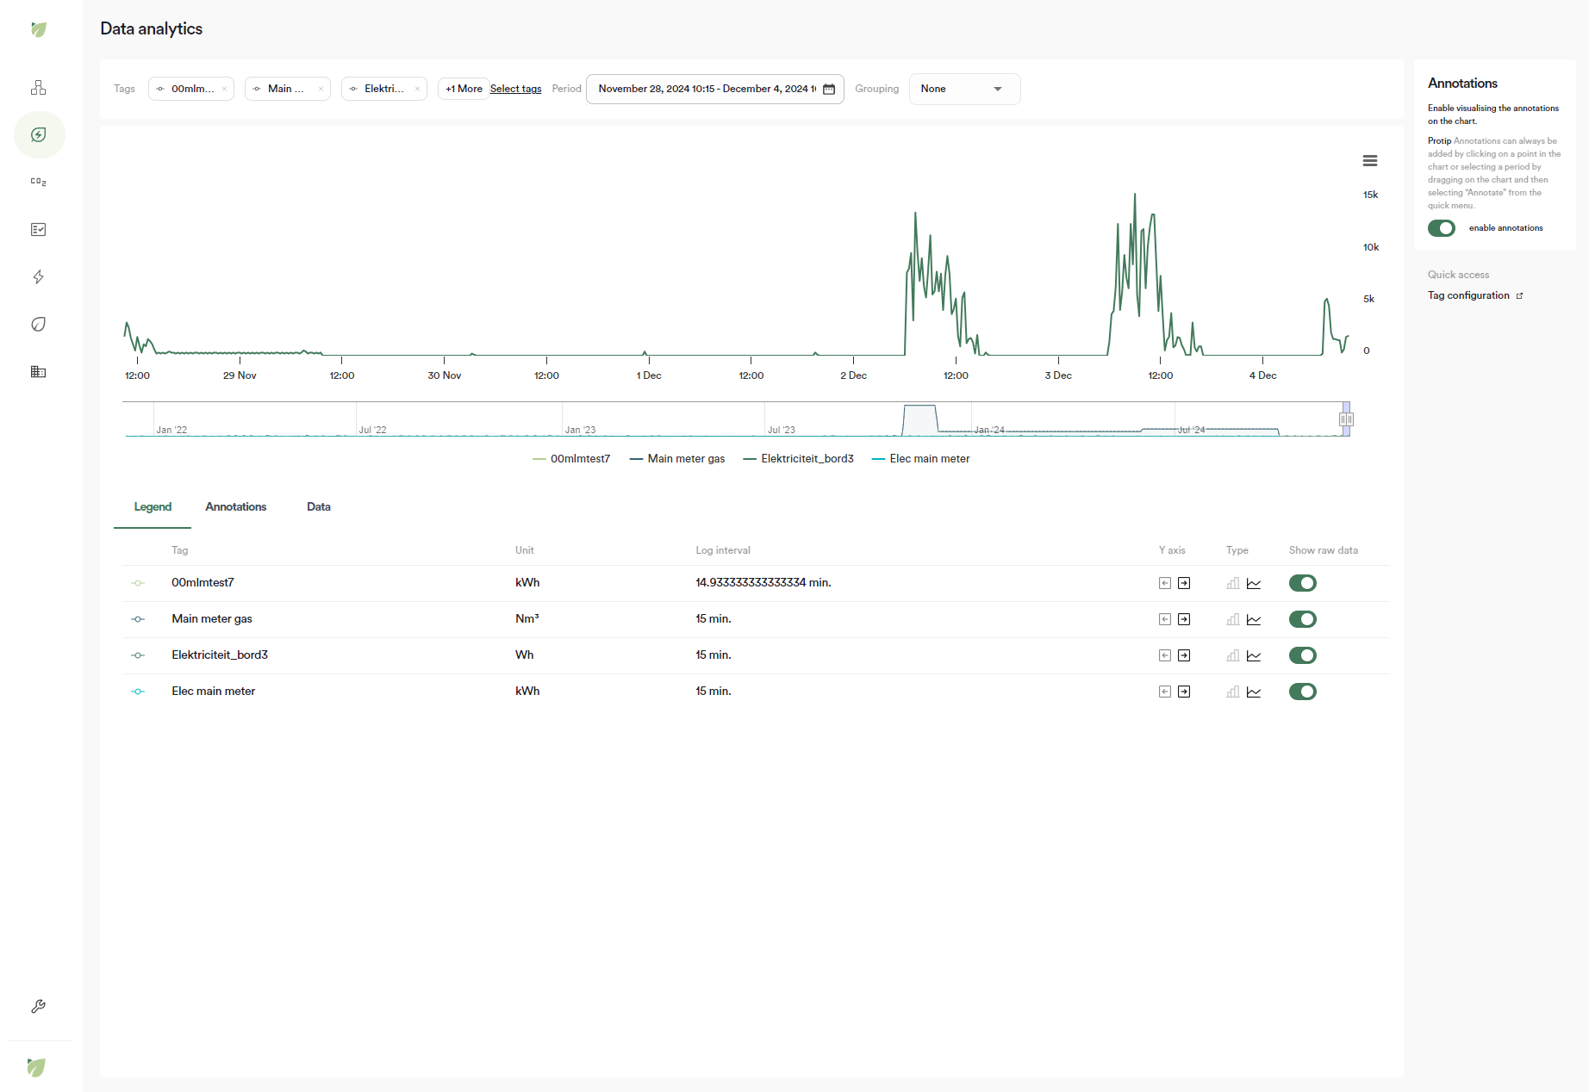Set Main meter gas to left Y axis
The image size is (1589, 1092).
click(x=1165, y=620)
